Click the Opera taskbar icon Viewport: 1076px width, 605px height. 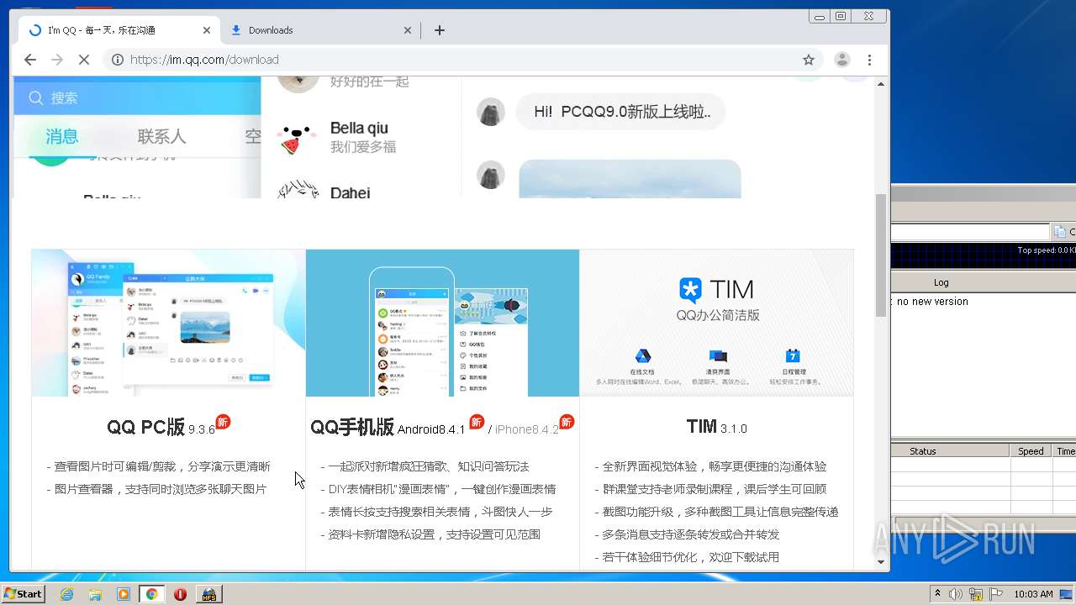click(x=180, y=594)
